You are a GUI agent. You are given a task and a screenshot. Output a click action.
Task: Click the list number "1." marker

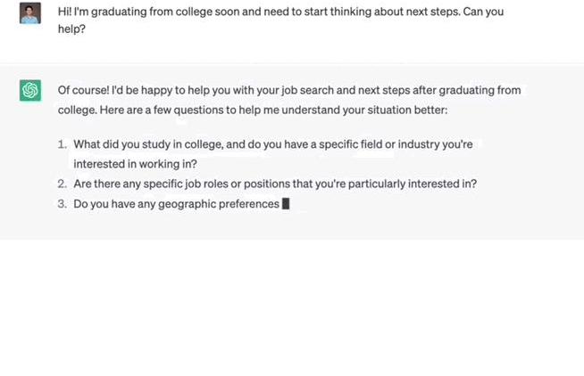63,144
